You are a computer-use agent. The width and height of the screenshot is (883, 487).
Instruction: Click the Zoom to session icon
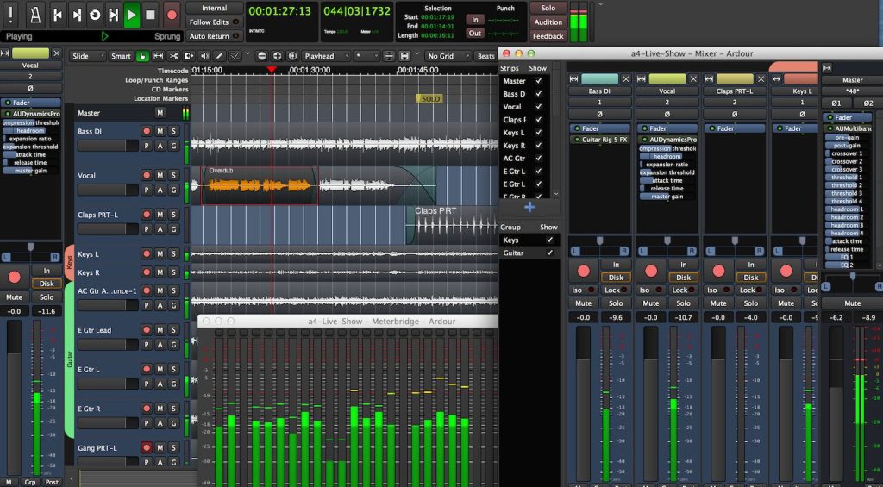coord(292,56)
